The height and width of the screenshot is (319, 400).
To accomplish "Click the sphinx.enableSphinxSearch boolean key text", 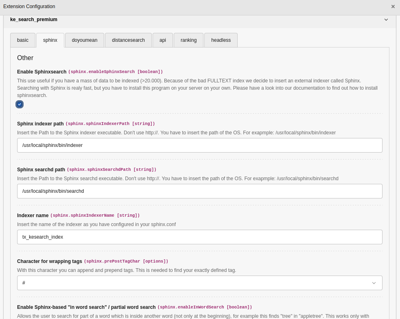I will [117, 71].
